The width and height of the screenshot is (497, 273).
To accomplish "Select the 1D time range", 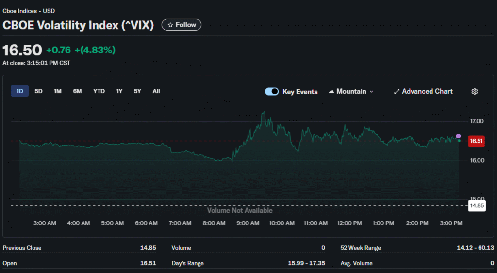I will pyautogui.click(x=20, y=91).
